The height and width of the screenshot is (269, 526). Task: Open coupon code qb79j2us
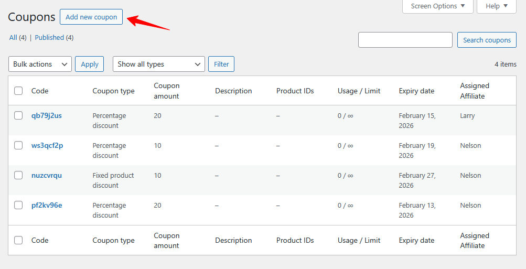[x=47, y=115]
